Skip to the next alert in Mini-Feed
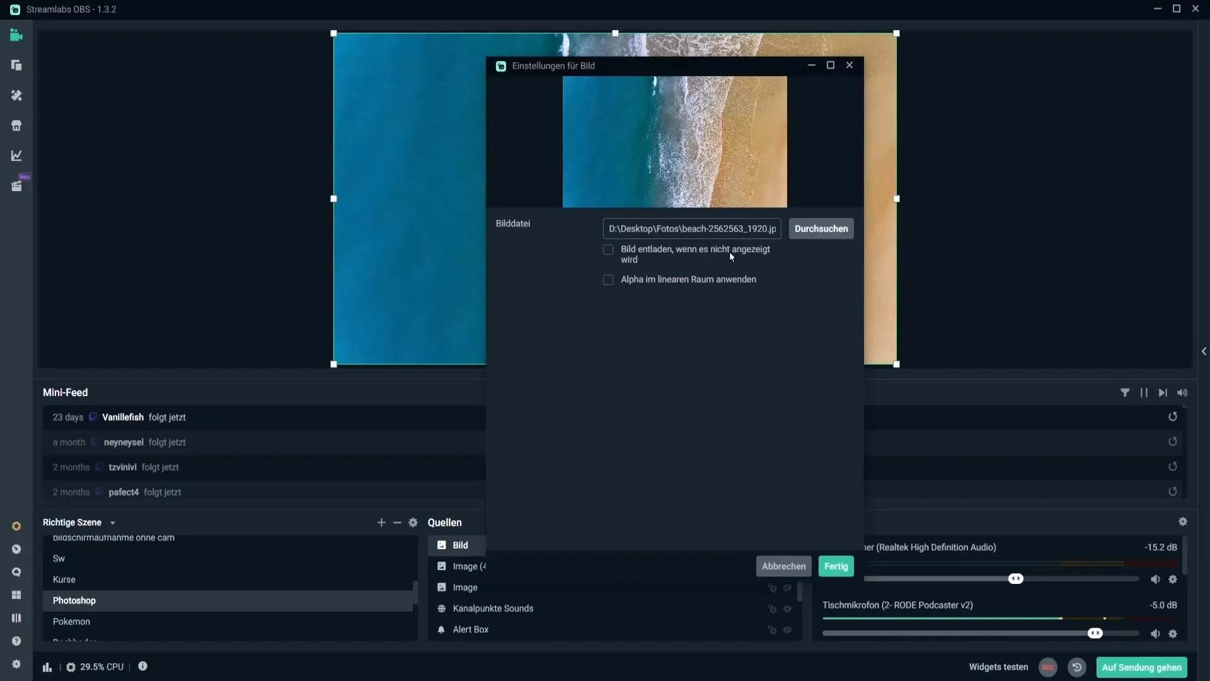Screen dimensions: 1210x681 click(1163, 393)
